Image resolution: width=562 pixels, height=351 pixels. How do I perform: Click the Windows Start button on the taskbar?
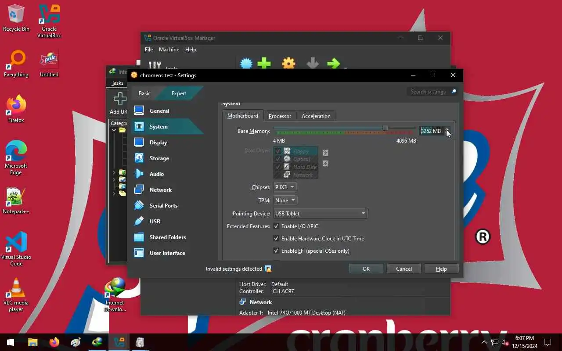tap(11, 342)
